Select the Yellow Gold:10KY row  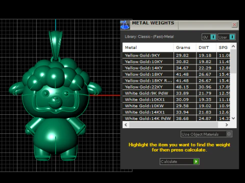tap(176, 62)
